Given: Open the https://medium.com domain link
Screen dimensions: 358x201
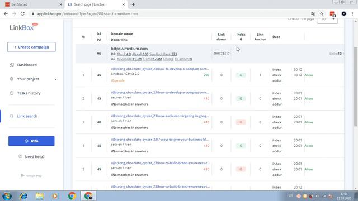Looking at the screenshot, I should [x=129, y=49].
